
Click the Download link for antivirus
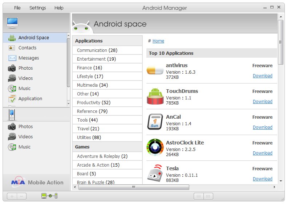click(262, 76)
